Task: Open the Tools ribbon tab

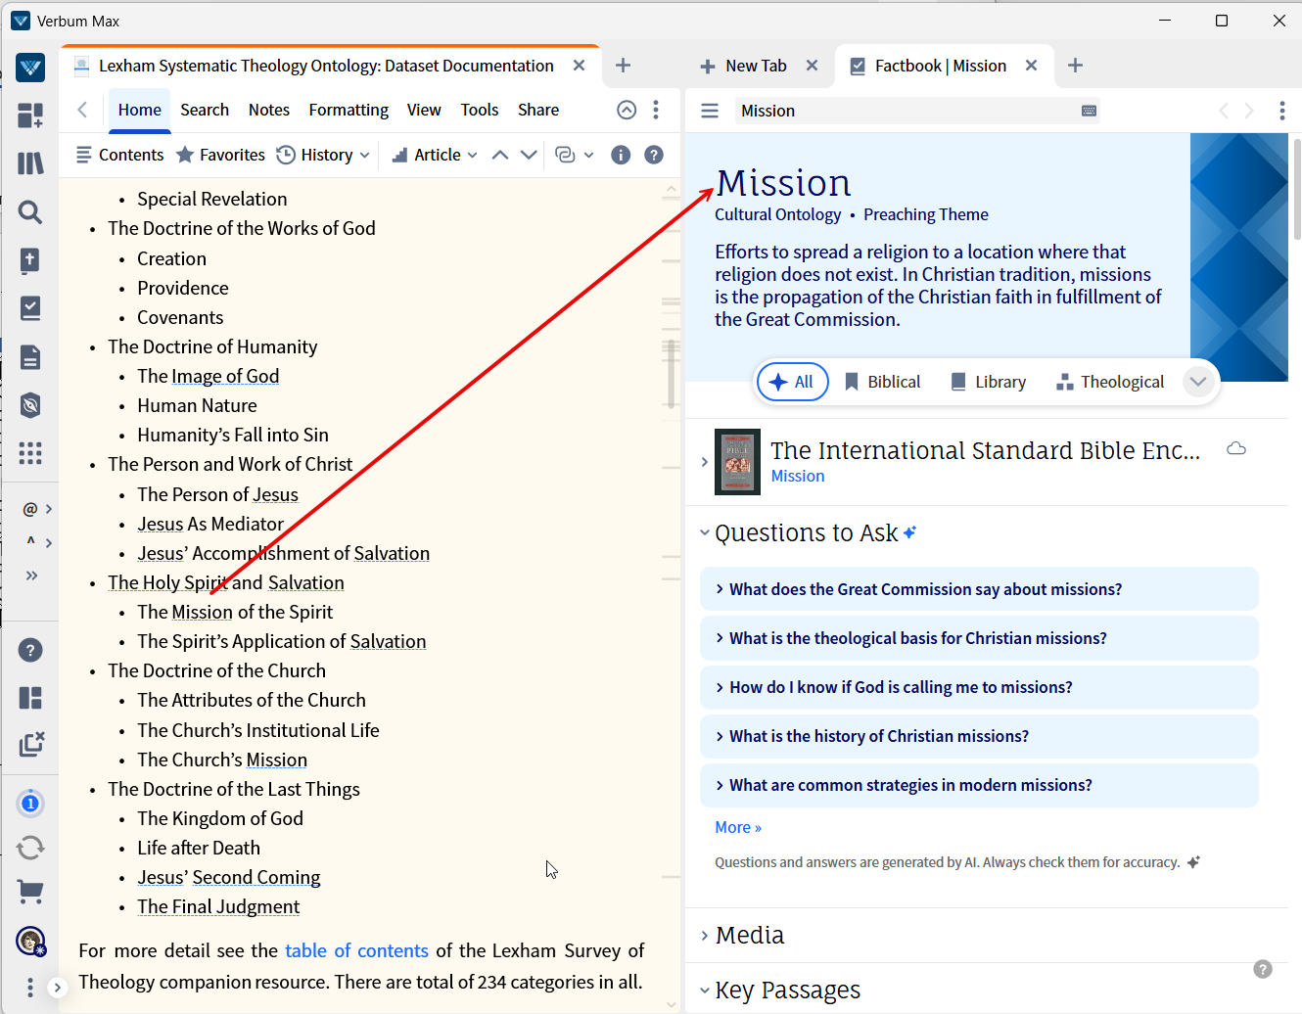Action: click(x=480, y=110)
